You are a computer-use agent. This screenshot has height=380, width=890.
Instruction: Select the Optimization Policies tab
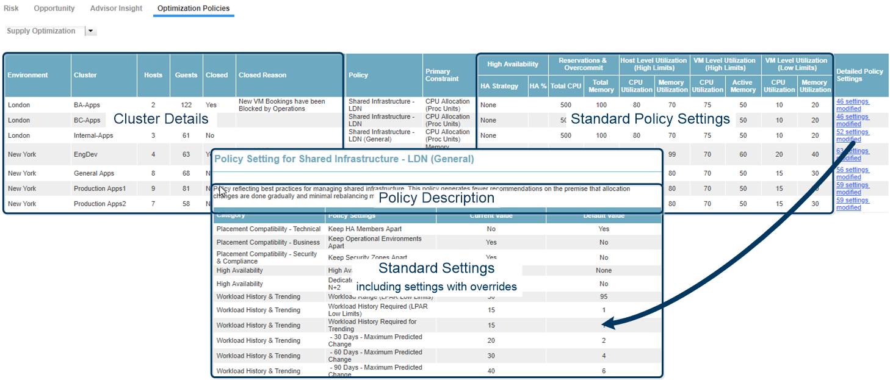click(x=194, y=9)
